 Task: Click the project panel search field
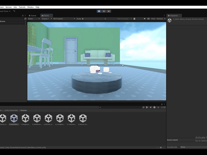tap(120, 107)
